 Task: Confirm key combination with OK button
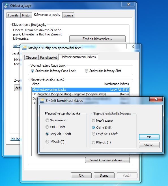point(149,137)
